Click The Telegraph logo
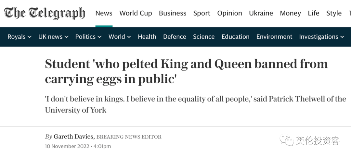351x156 pixels. click(45, 13)
